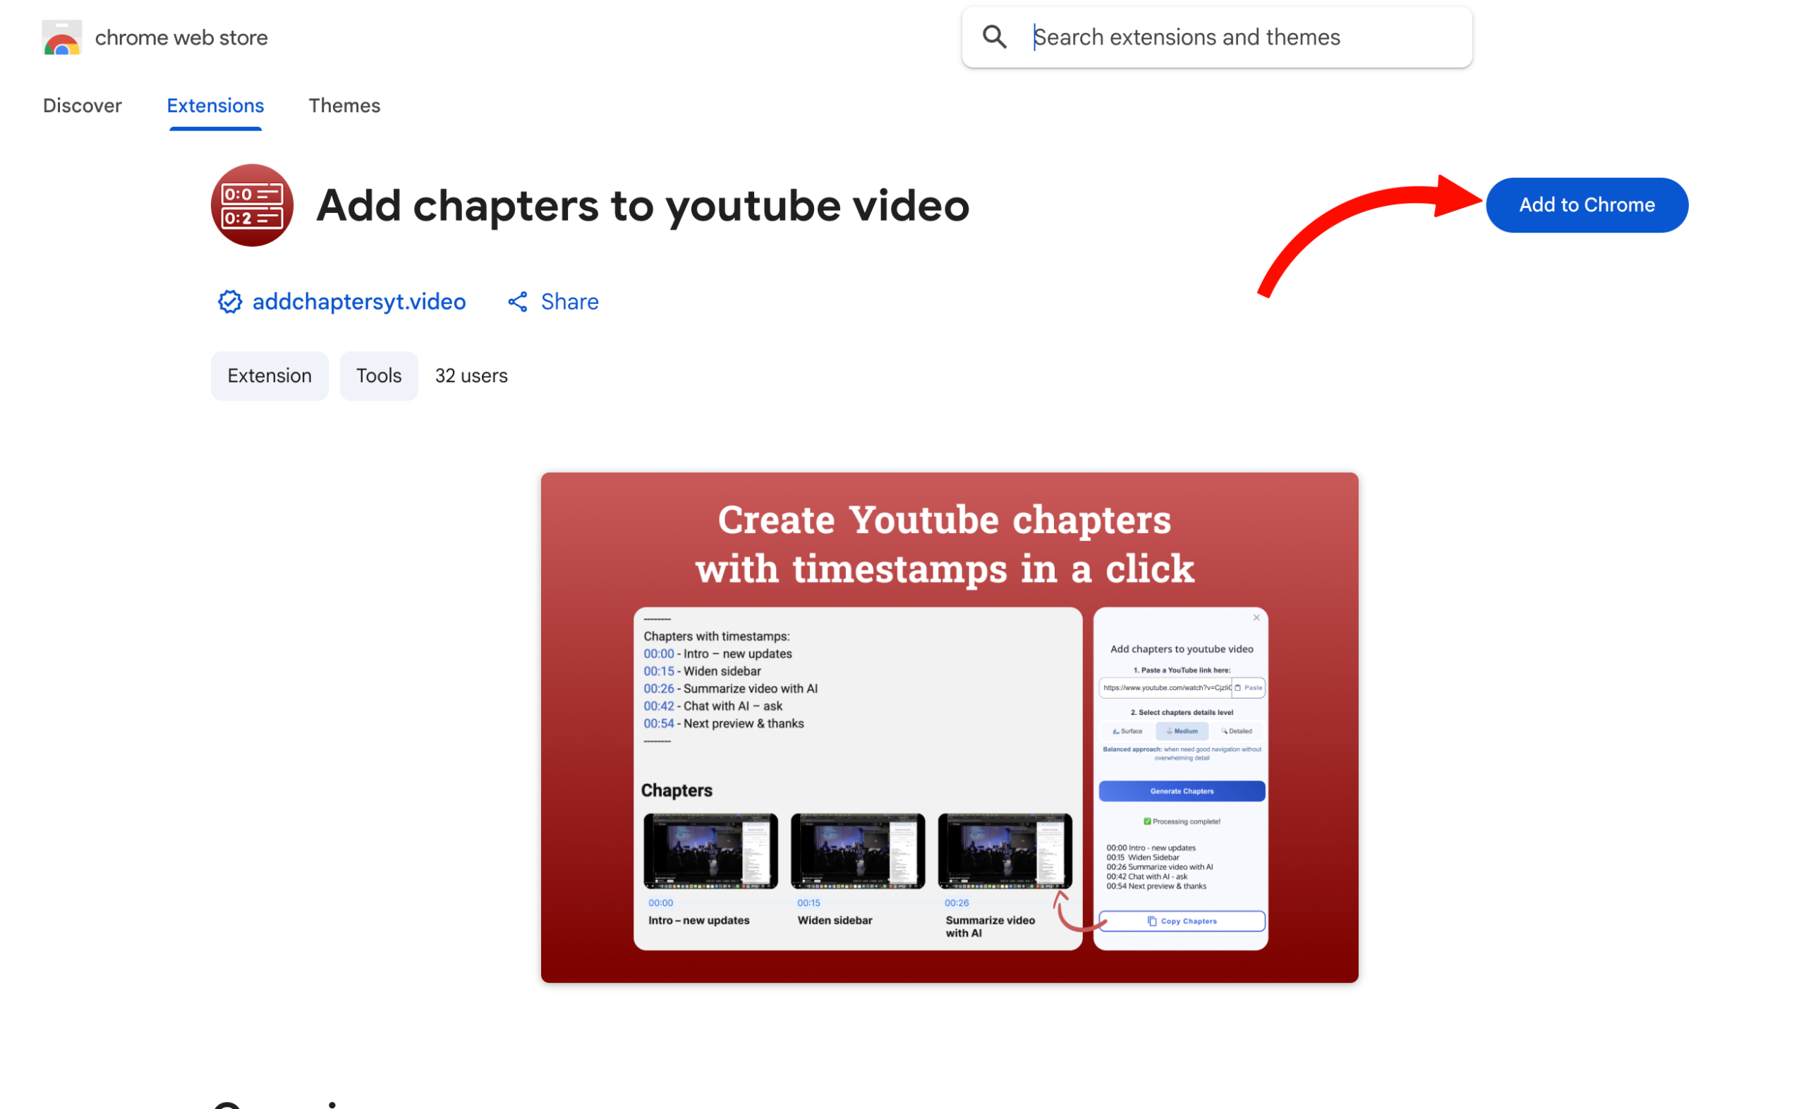
Task: Click the Extension category chip
Action: 269,376
